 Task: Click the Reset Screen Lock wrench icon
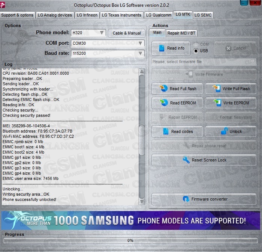coord(186,160)
